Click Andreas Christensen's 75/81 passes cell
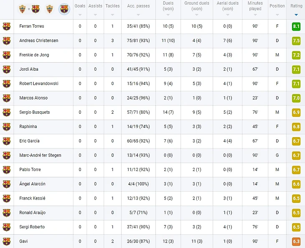The image size is (305, 248). click(x=138, y=41)
